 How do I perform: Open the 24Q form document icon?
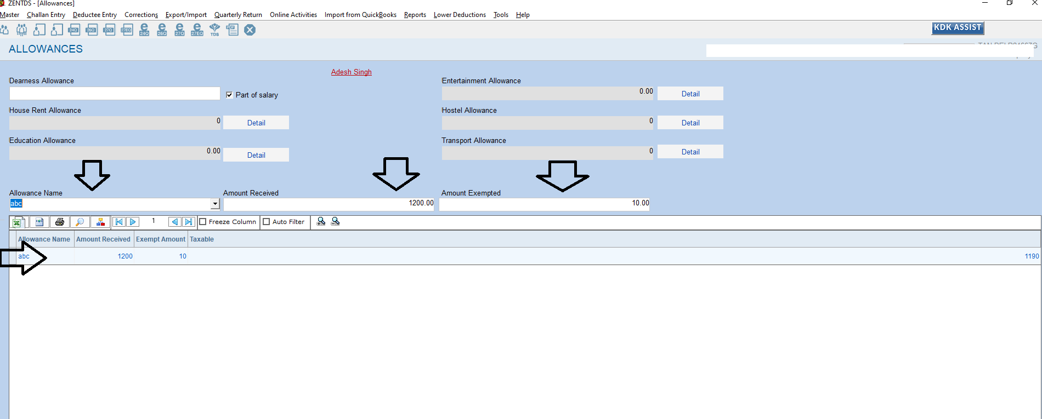[74, 30]
